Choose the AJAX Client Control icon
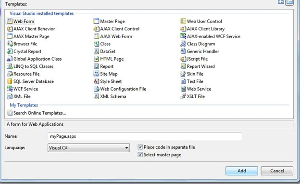This screenshot has width=300, height=184. coord(96,29)
